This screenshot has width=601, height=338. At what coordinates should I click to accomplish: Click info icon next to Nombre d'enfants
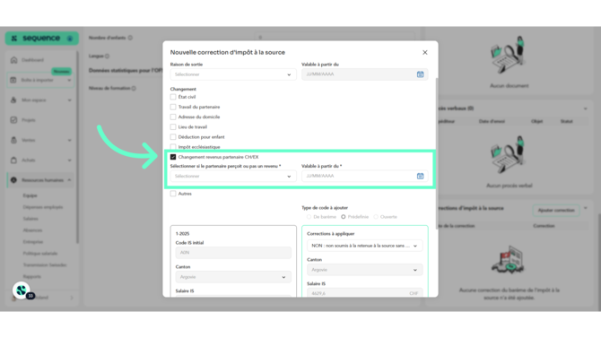[130, 38]
